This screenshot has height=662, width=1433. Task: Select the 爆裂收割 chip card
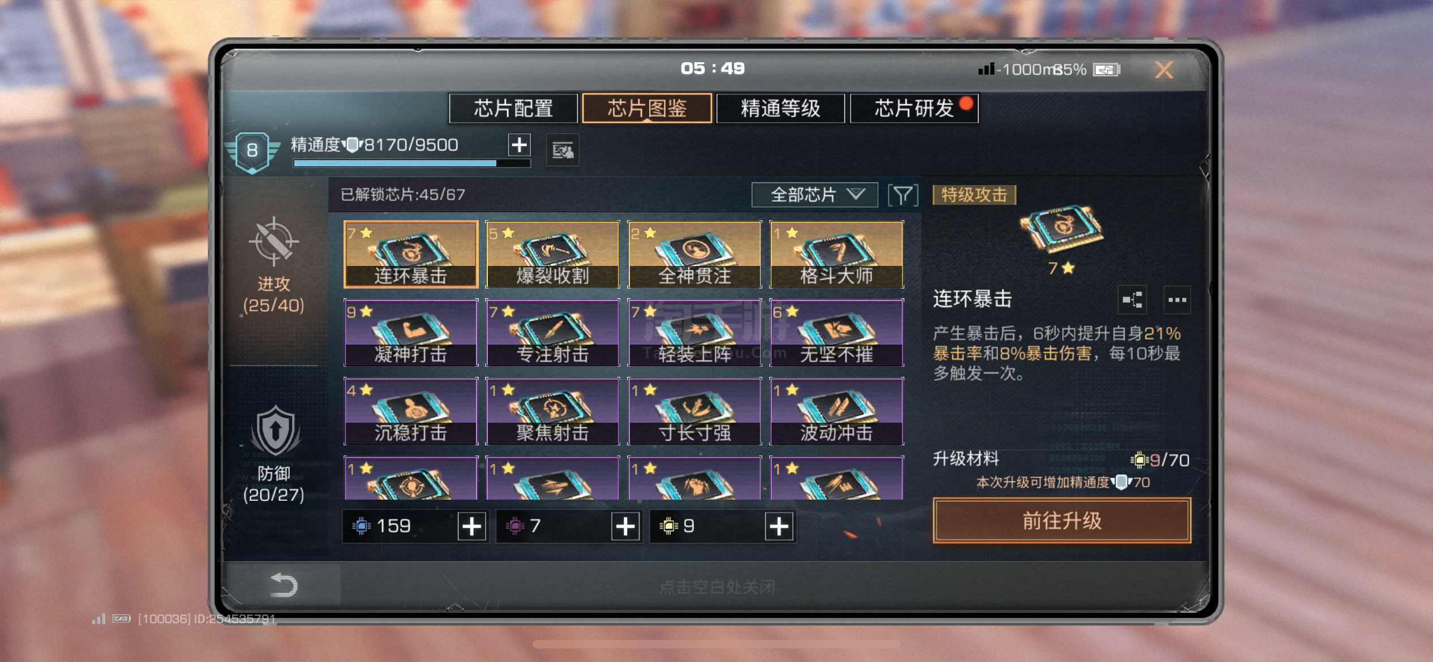pos(553,255)
